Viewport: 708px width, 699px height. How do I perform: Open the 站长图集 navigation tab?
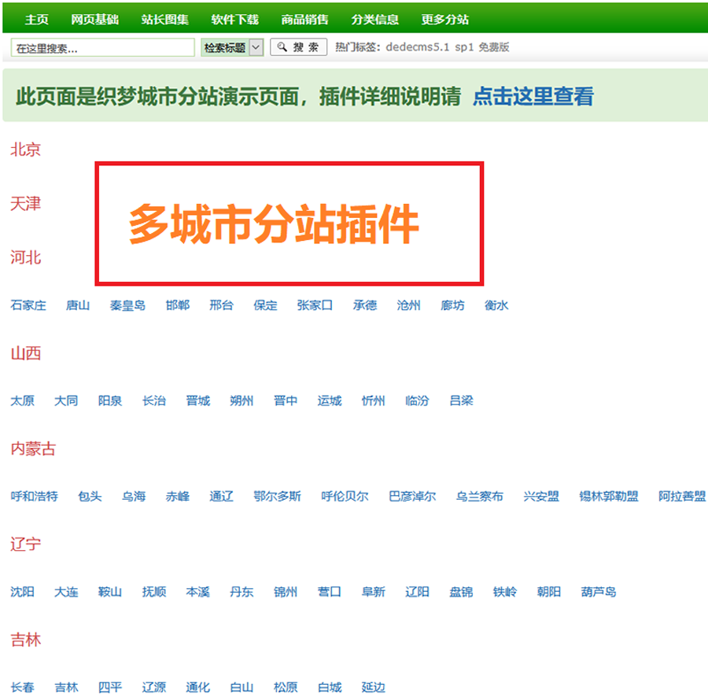tap(164, 20)
